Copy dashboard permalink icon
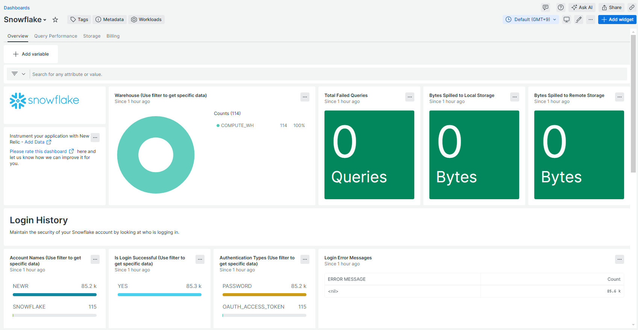The height and width of the screenshot is (330, 638). pos(632,8)
